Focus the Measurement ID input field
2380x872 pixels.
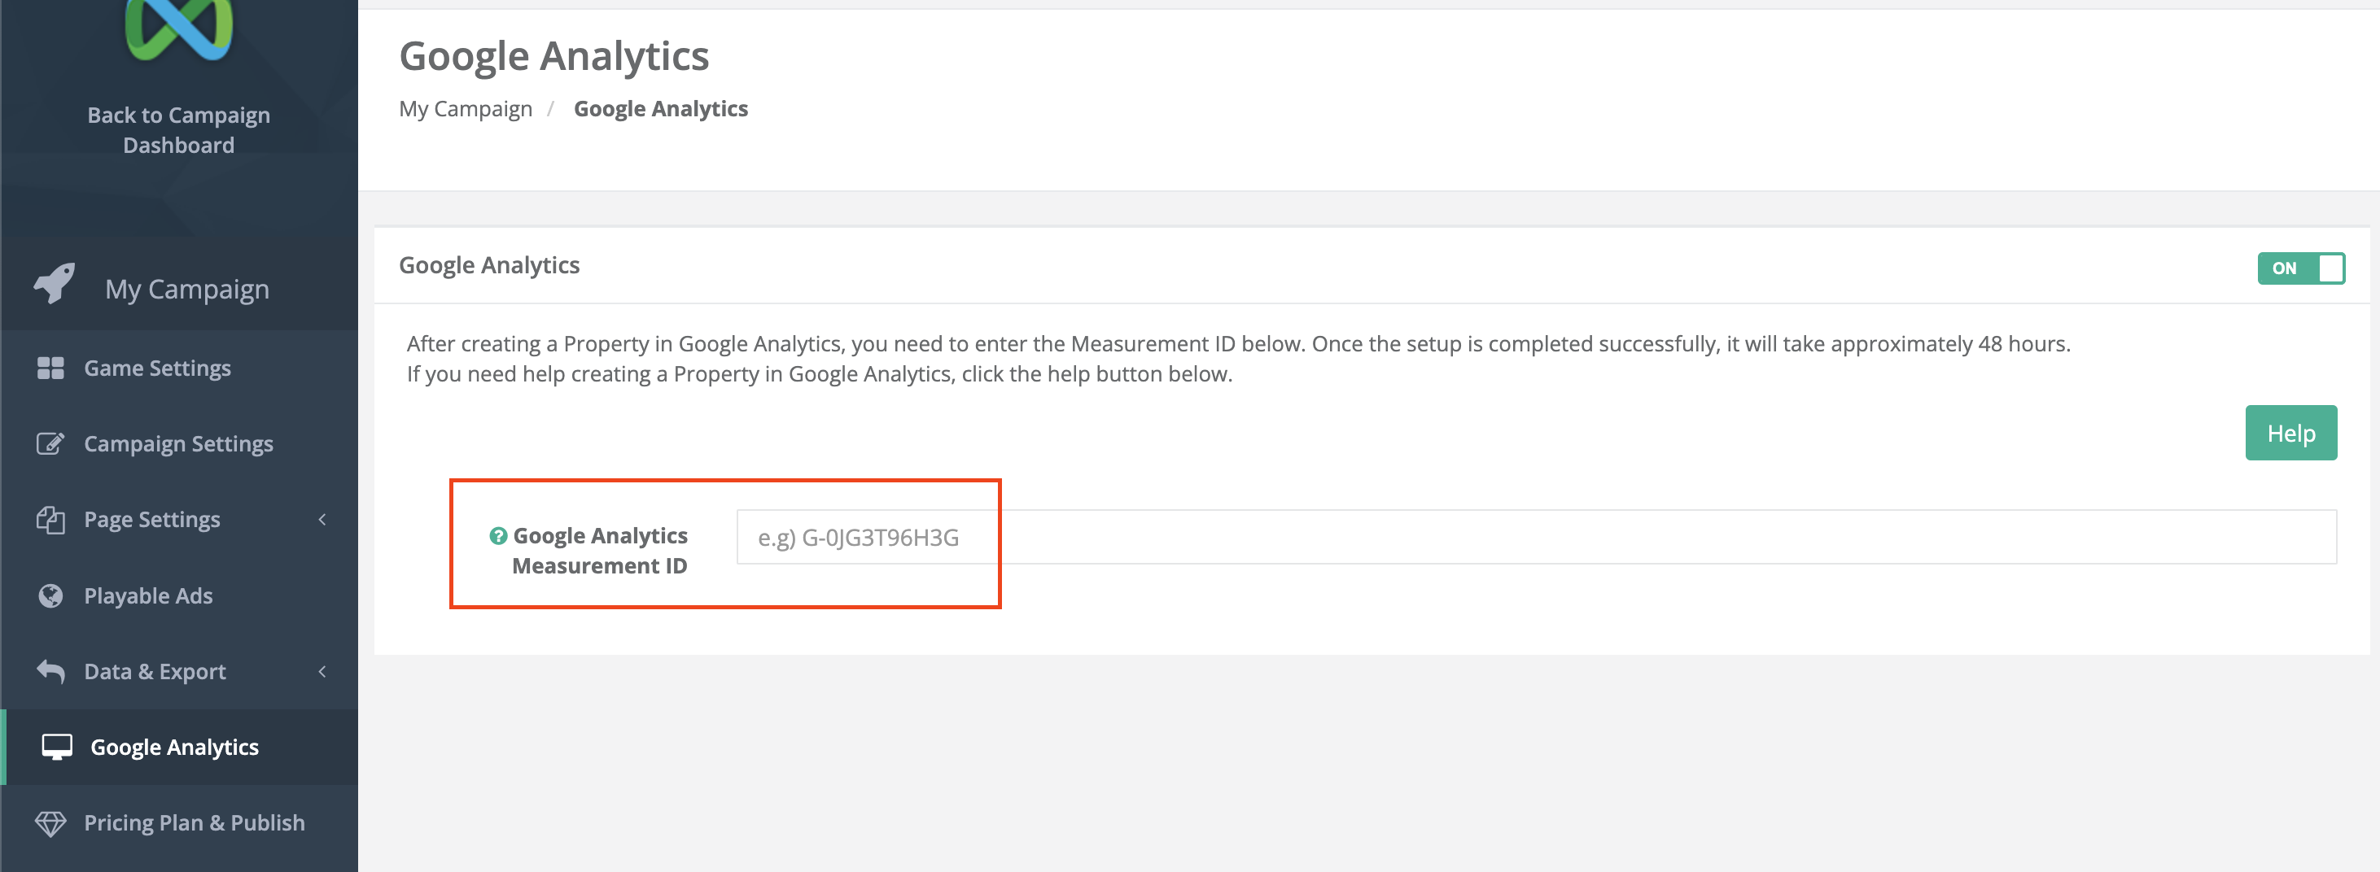coord(1536,537)
